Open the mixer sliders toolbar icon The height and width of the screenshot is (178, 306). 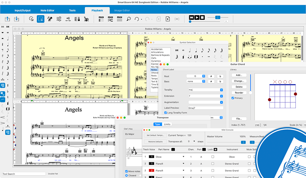[59, 19]
